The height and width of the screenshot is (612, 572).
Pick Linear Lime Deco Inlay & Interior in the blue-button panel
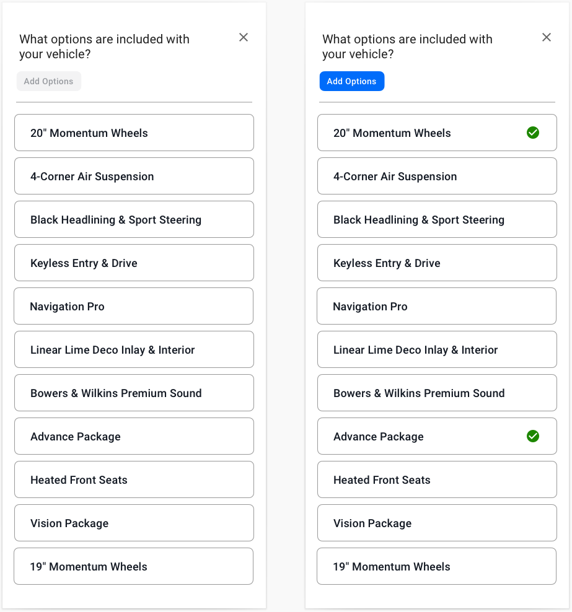[437, 349]
